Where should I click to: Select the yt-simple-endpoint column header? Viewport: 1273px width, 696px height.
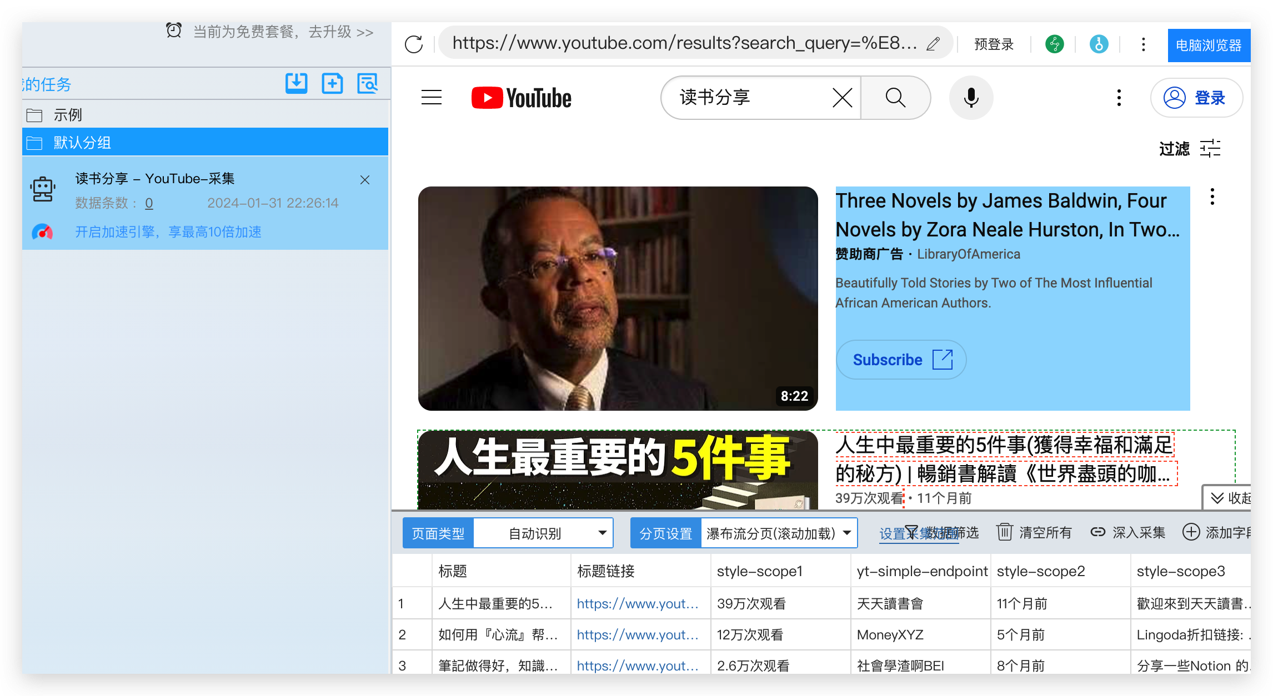click(920, 571)
